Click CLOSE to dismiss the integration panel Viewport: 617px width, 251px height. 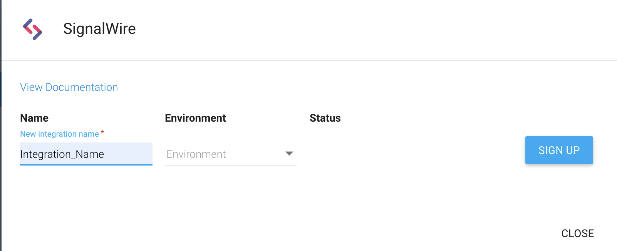click(x=577, y=233)
